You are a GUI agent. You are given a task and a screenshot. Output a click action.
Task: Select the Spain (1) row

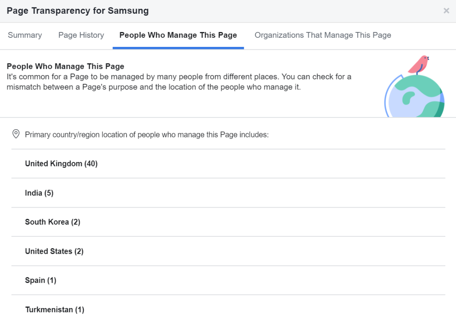coord(228,280)
